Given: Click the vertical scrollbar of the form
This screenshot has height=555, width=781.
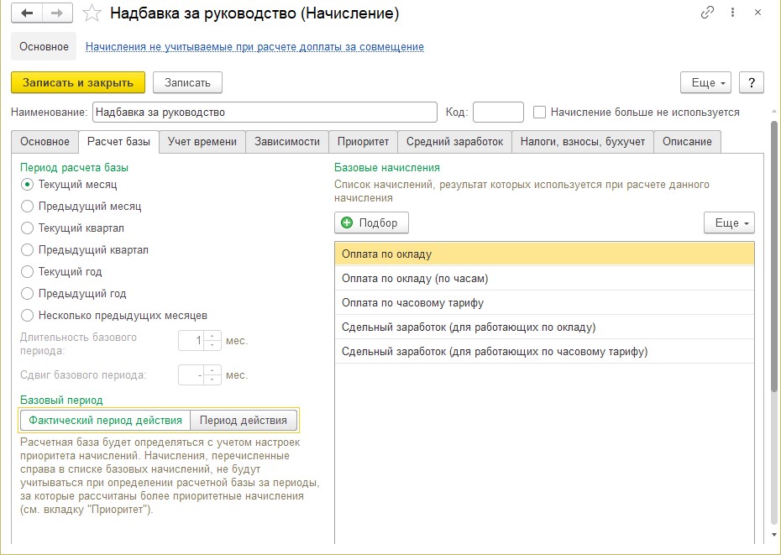Looking at the screenshot, I should tap(774, 255).
